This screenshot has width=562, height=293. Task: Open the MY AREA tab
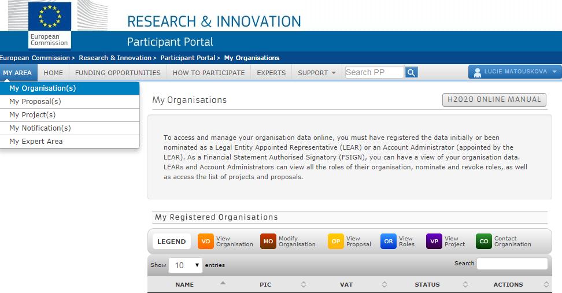pos(17,73)
